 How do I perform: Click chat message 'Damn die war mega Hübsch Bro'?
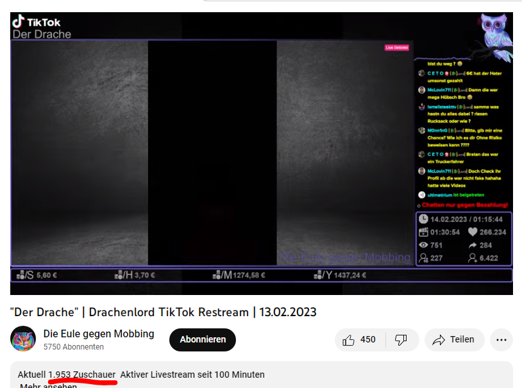pyautogui.click(x=463, y=94)
